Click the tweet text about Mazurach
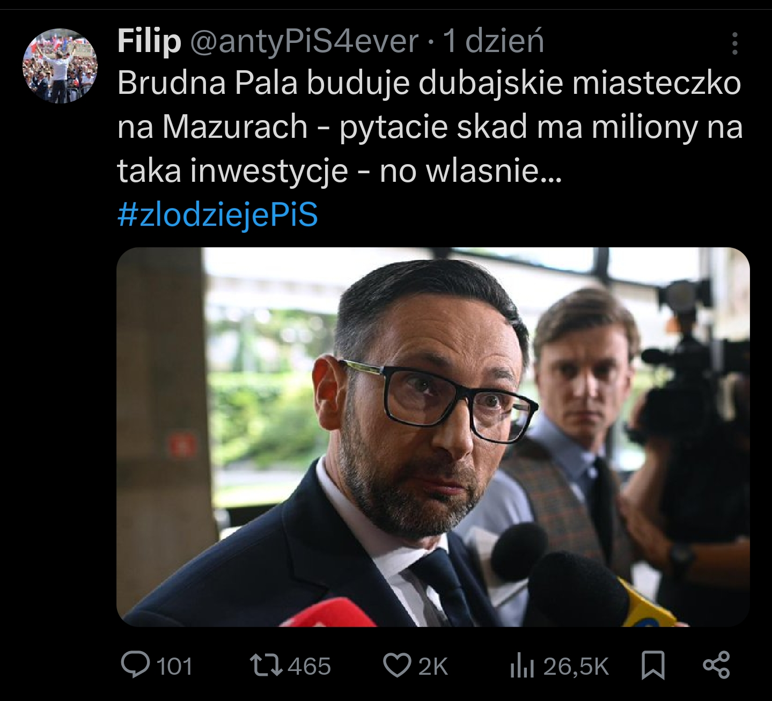 coord(429,127)
